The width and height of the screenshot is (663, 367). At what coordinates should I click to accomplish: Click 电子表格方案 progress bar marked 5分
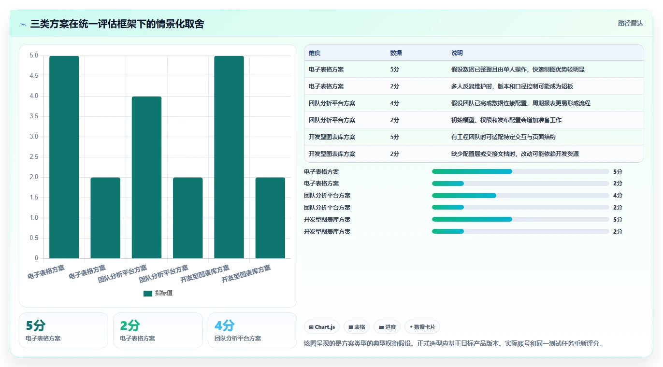coord(520,171)
